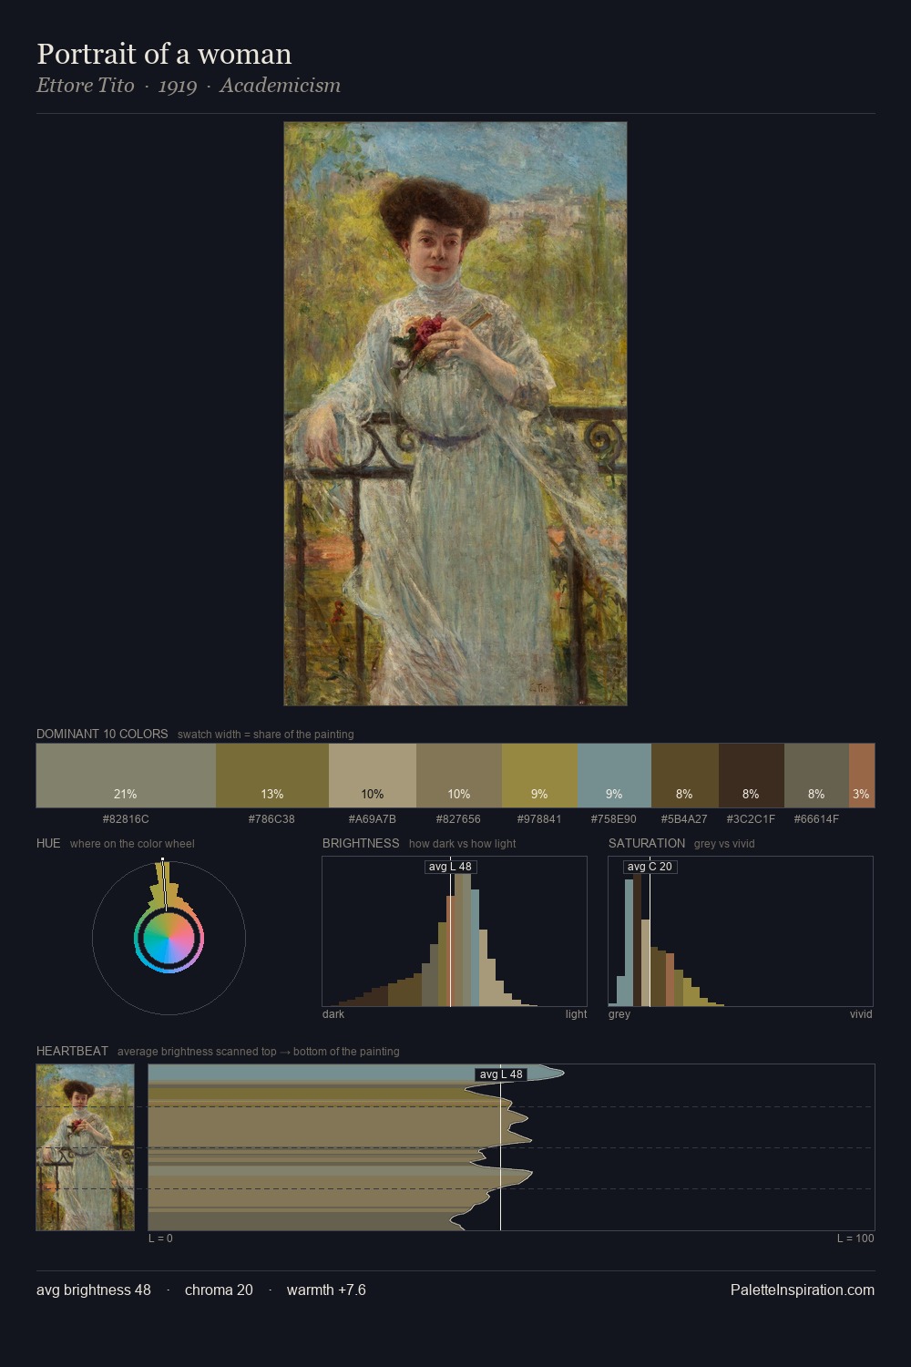Click 'chroma 20' in the footer

(219, 1290)
